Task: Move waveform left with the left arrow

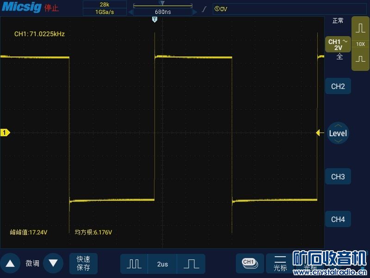Action: click(130, 12)
